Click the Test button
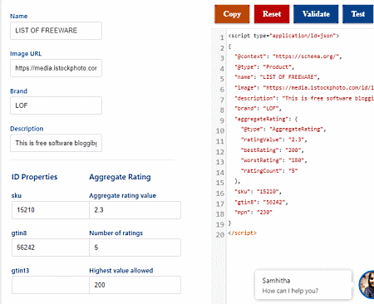 358,14
